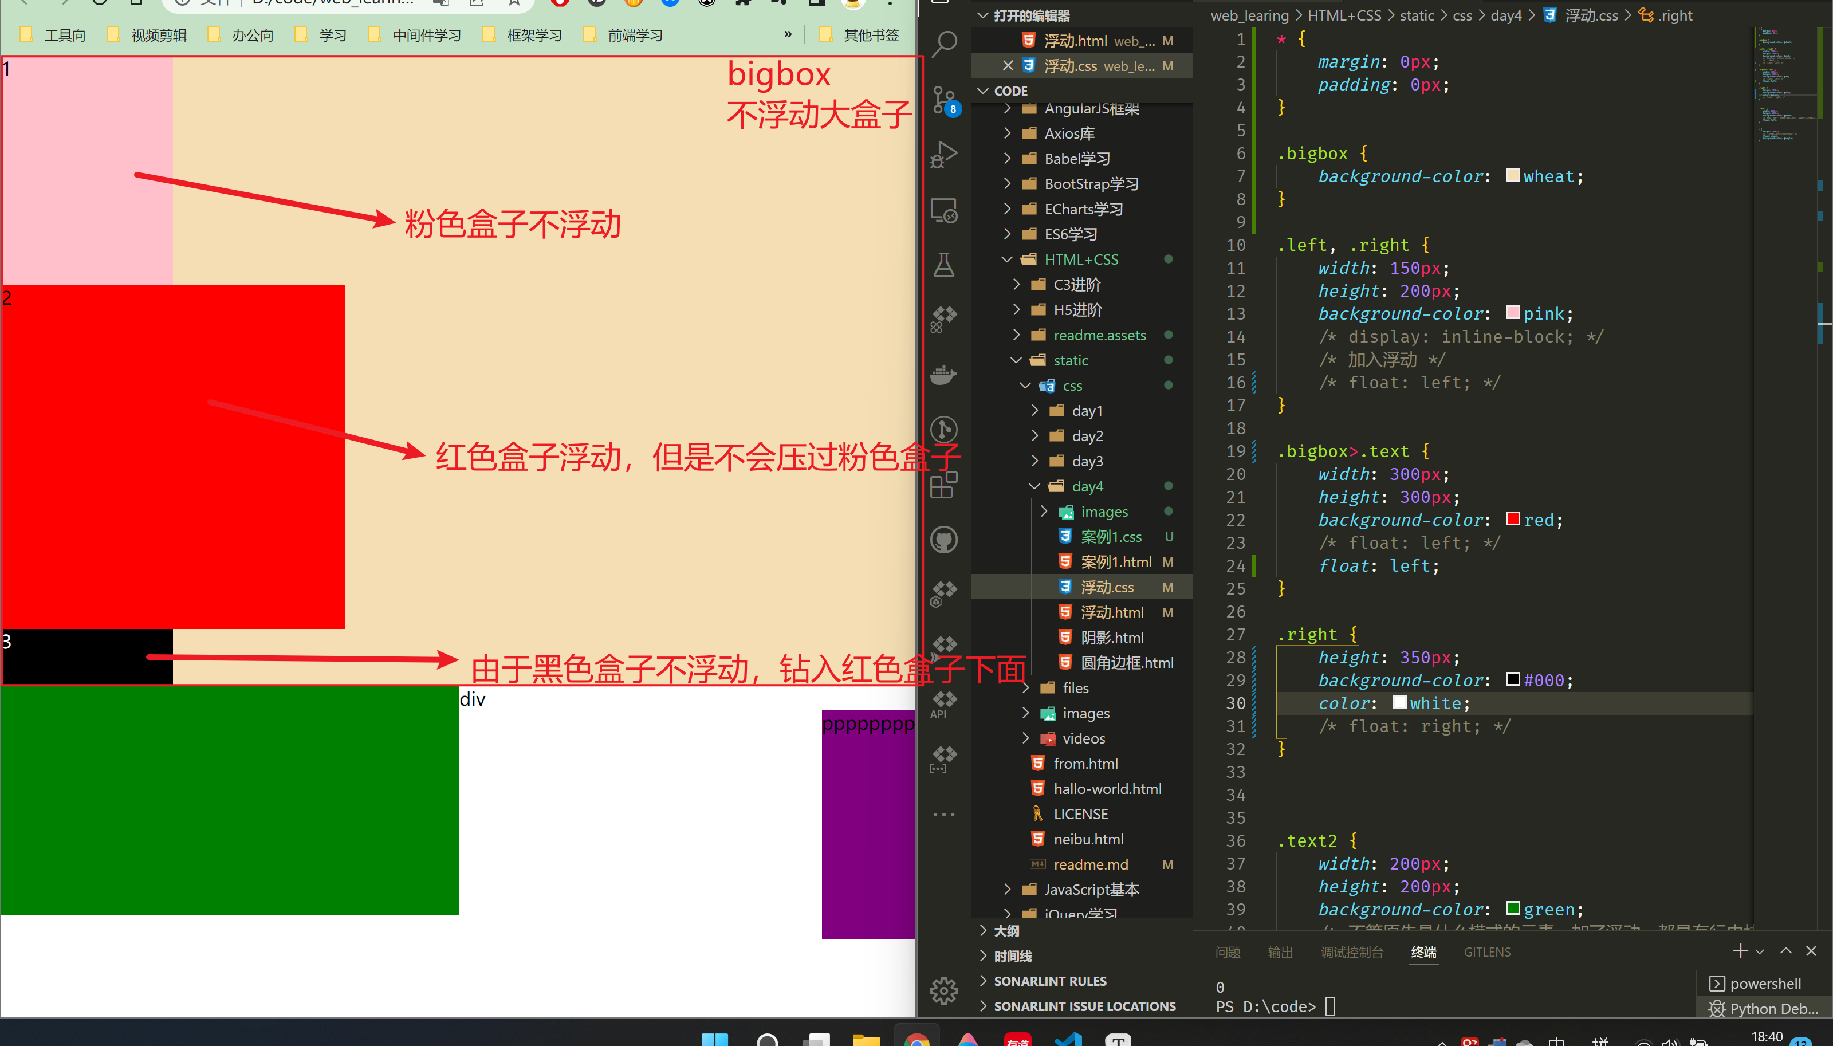Open the Testing flask icon
This screenshot has height=1046, width=1833.
[x=944, y=265]
